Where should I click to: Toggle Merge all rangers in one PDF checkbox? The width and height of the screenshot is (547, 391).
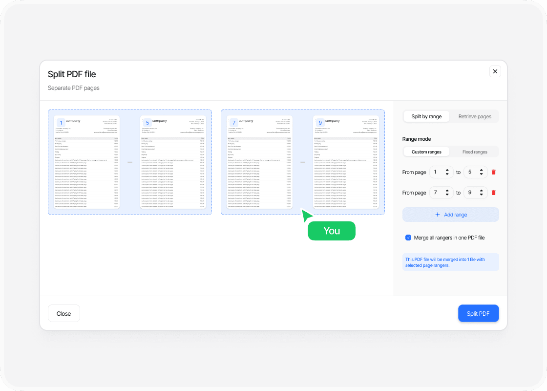pyautogui.click(x=408, y=238)
